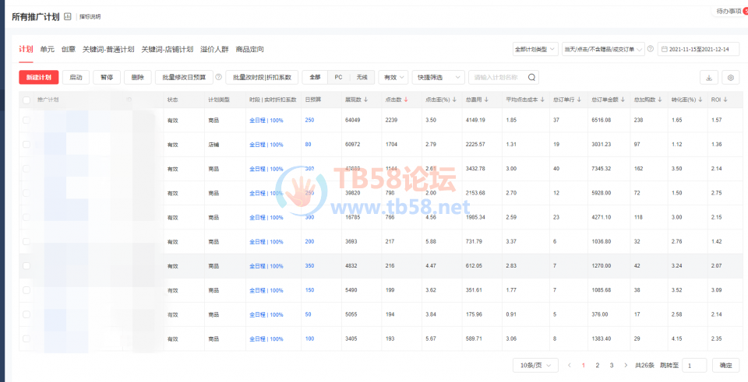Filter devices by PC
Image resolution: width=748 pixels, height=382 pixels.
tap(338, 77)
